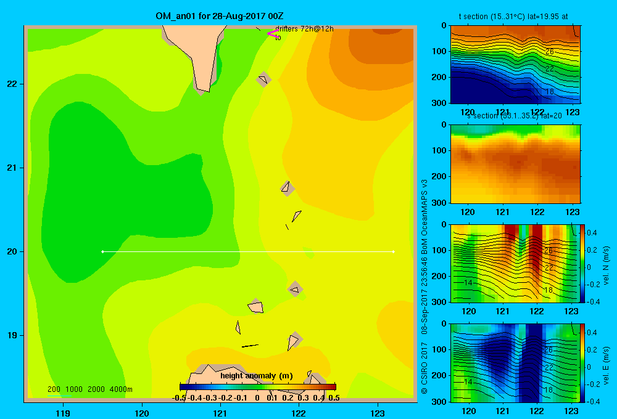Click latitude label '20' on main map
Viewport: 617px width, 419px height.
[12, 251]
